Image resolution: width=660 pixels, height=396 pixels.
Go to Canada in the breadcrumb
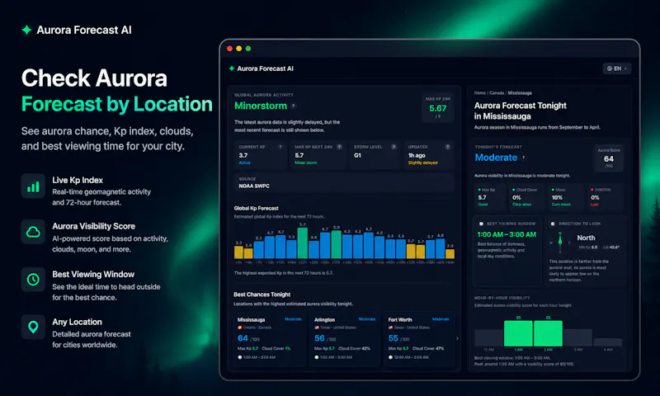coord(497,93)
